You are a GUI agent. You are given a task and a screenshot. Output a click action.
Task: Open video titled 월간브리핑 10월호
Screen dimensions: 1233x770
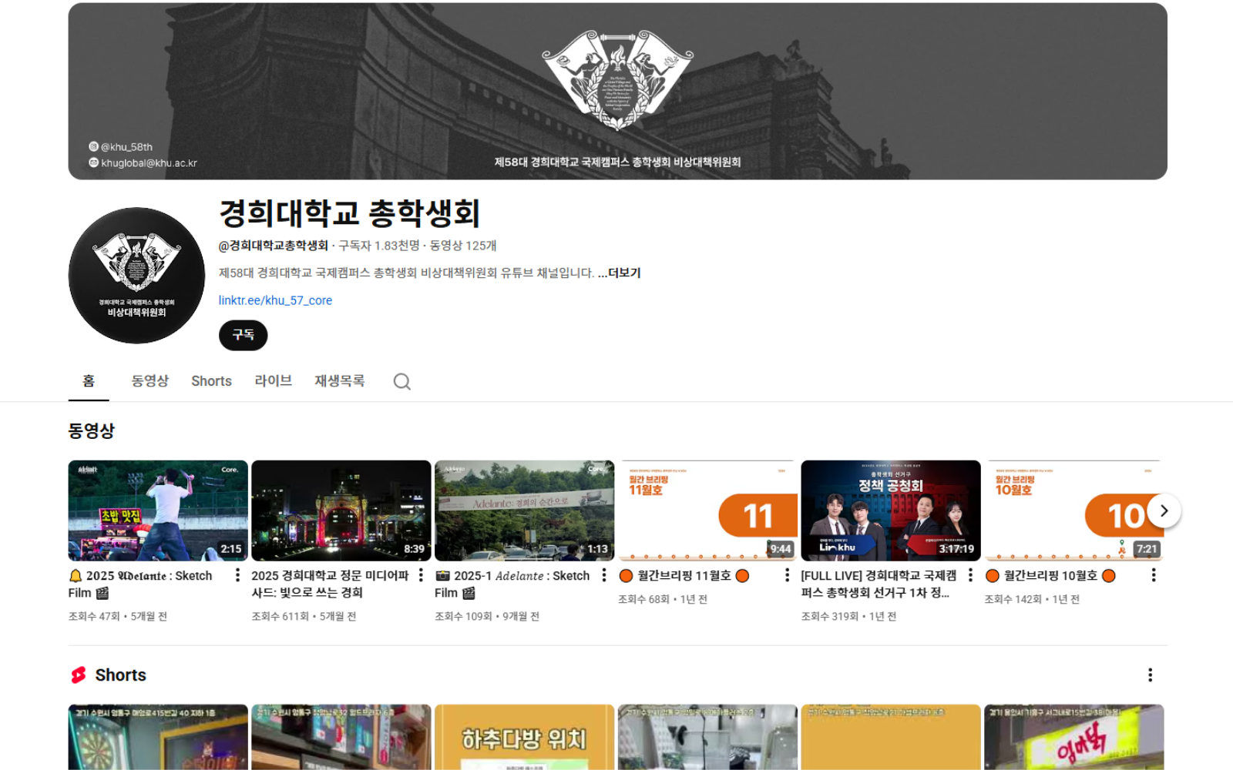pyautogui.click(x=1050, y=576)
